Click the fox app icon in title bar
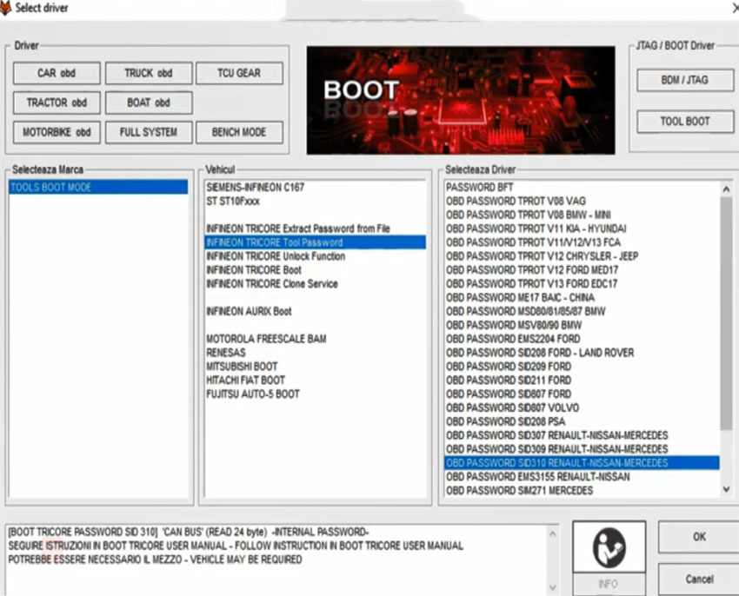 coord(7,8)
